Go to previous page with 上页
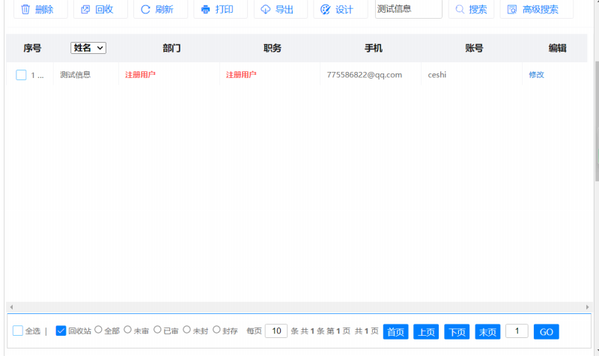The image size is (599, 356). (426, 332)
